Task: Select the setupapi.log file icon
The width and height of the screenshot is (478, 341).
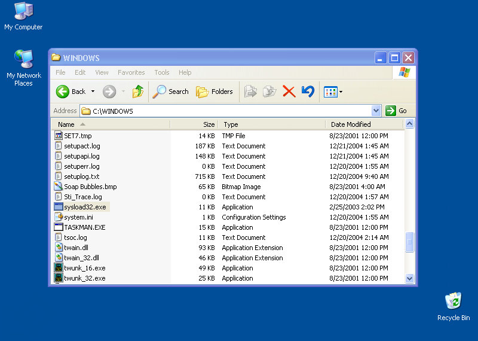Action: tap(58, 156)
